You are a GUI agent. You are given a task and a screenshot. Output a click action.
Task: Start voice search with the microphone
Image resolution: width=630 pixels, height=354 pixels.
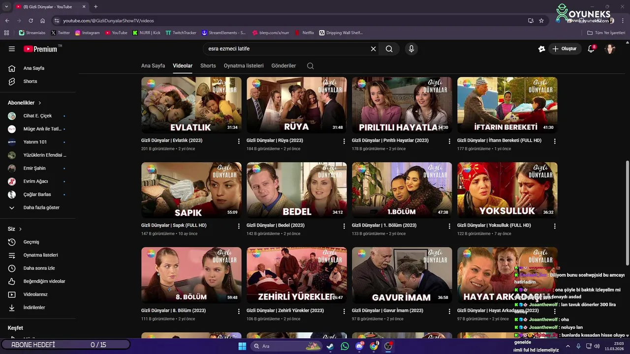tap(411, 49)
